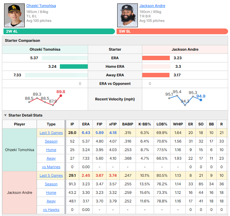Click the WHIP column header
This screenshot has height=216, width=230.
pos(178,124)
